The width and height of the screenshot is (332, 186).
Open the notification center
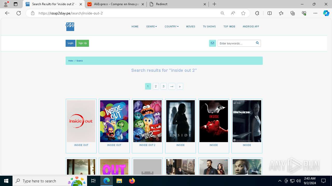click(x=323, y=181)
